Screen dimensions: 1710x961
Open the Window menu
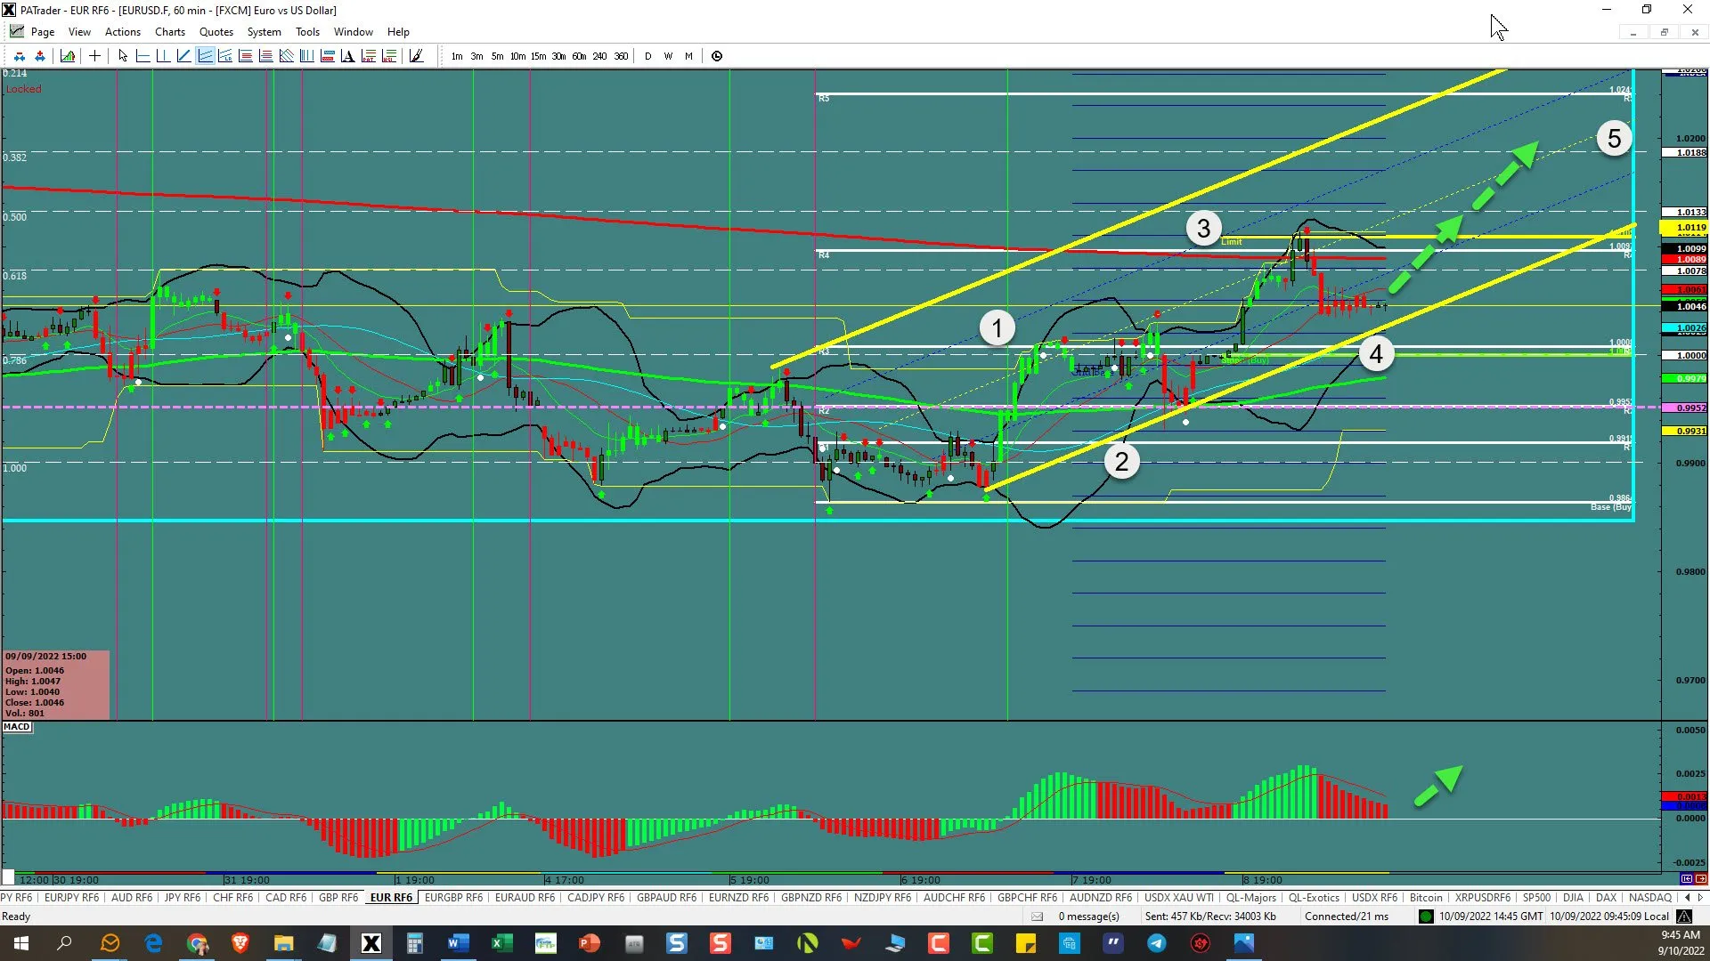pyautogui.click(x=354, y=32)
